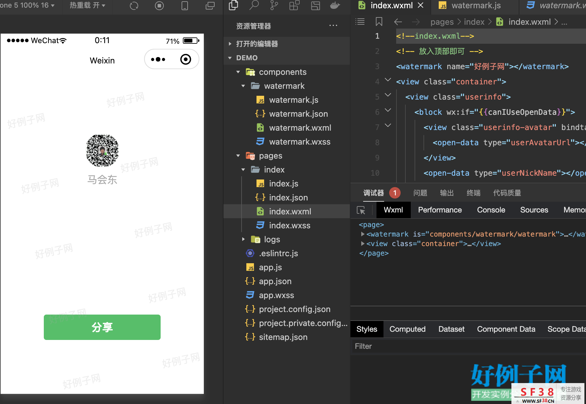Open the Dataset tab
Screen dimensions: 586x404
point(451,329)
